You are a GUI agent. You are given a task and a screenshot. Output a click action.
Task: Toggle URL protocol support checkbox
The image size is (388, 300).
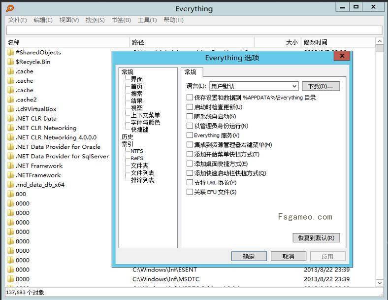tap(190, 182)
